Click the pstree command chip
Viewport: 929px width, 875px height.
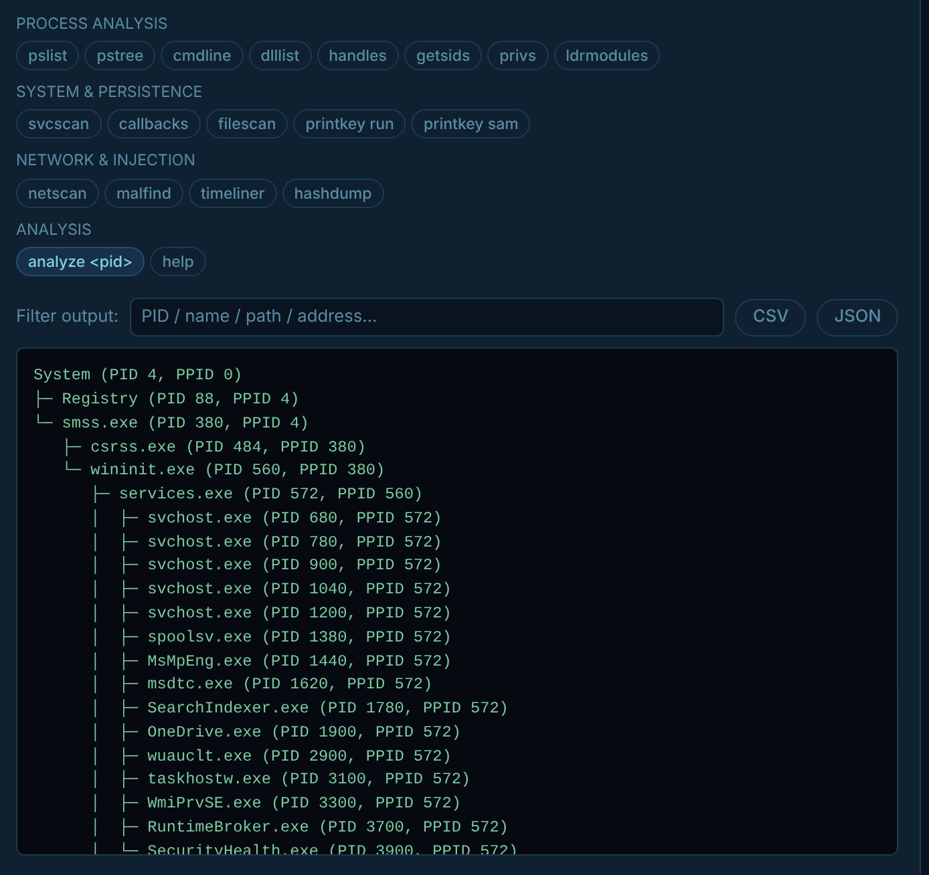point(120,56)
